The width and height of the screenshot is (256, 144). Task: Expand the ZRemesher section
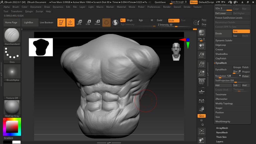[221, 99]
